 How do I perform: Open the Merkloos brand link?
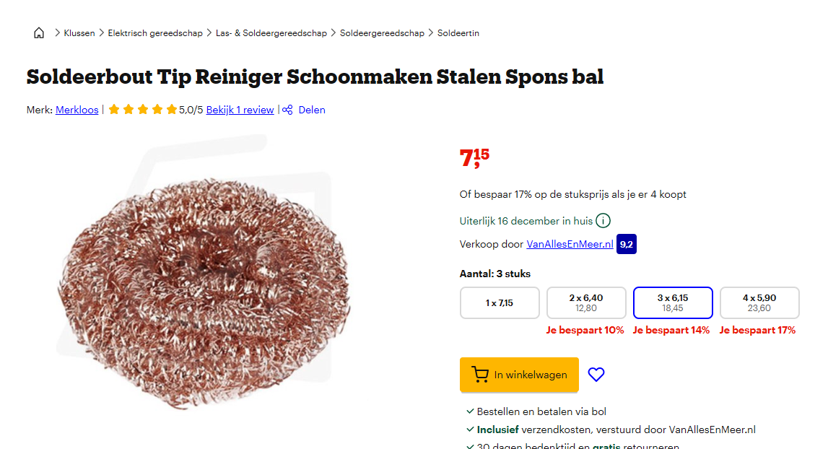point(77,110)
